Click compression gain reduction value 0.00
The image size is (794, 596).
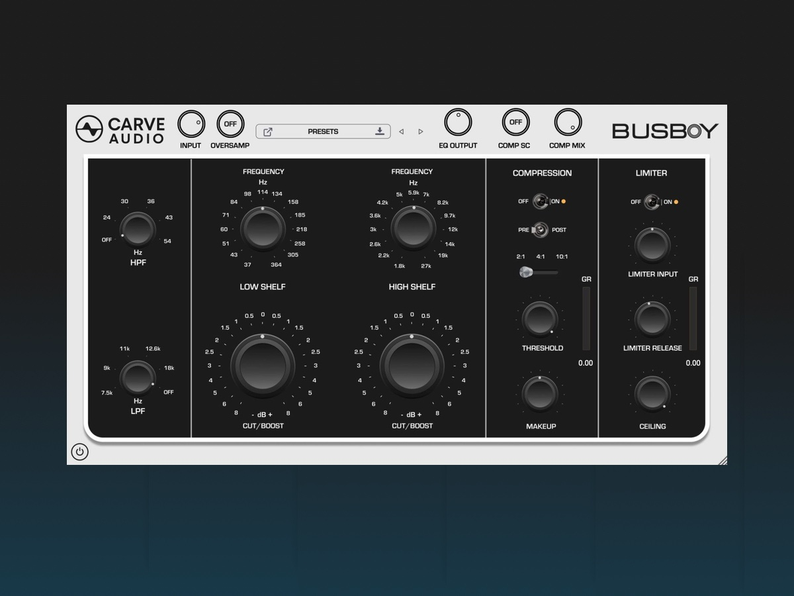[586, 363]
